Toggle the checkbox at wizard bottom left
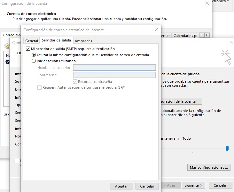 click(x=17, y=161)
